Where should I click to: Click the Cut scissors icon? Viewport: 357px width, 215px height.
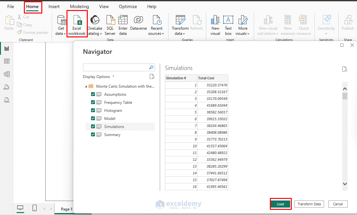(x=19, y=17)
